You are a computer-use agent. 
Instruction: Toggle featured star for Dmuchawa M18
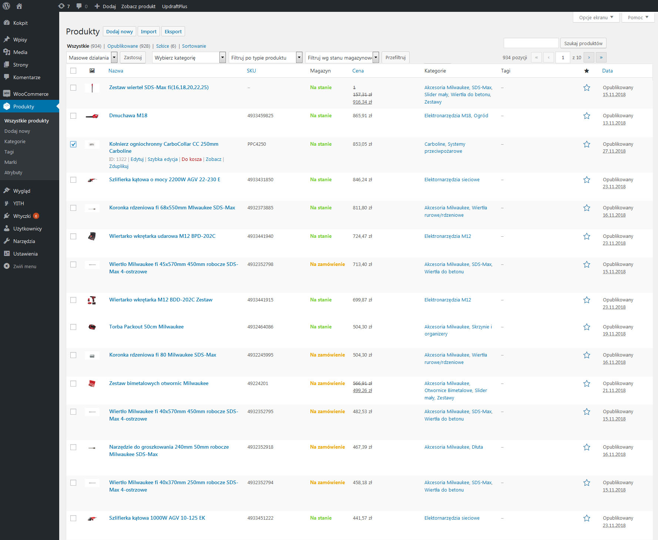pyautogui.click(x=587, y=116)
